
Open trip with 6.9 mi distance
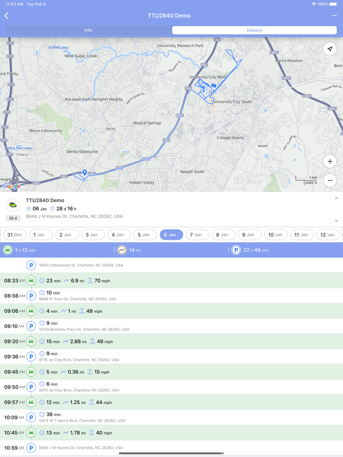[171, 281]
